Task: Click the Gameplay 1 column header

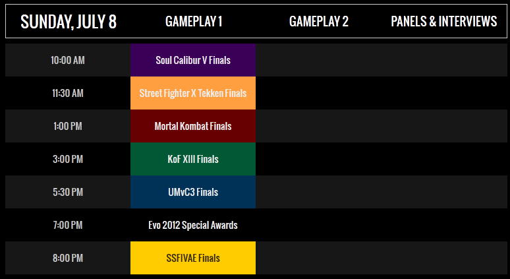Action: [194, 22]
